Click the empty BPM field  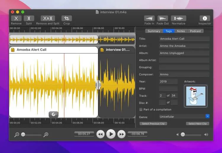click(168, 89)
